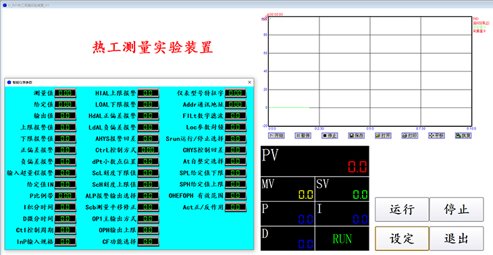This screenshot has width=493, height=255.
Task: Click the 开始 start button under the chart
Action: pos(276,136)
